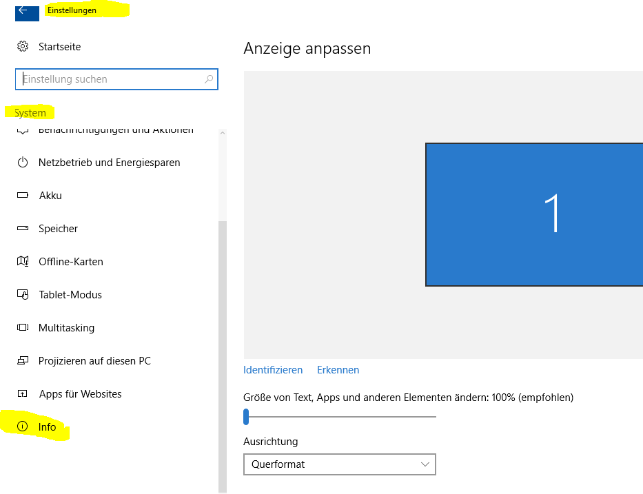Go to Startseite
The width and height of the screenshot is (643, 494).
pos(59,47)
